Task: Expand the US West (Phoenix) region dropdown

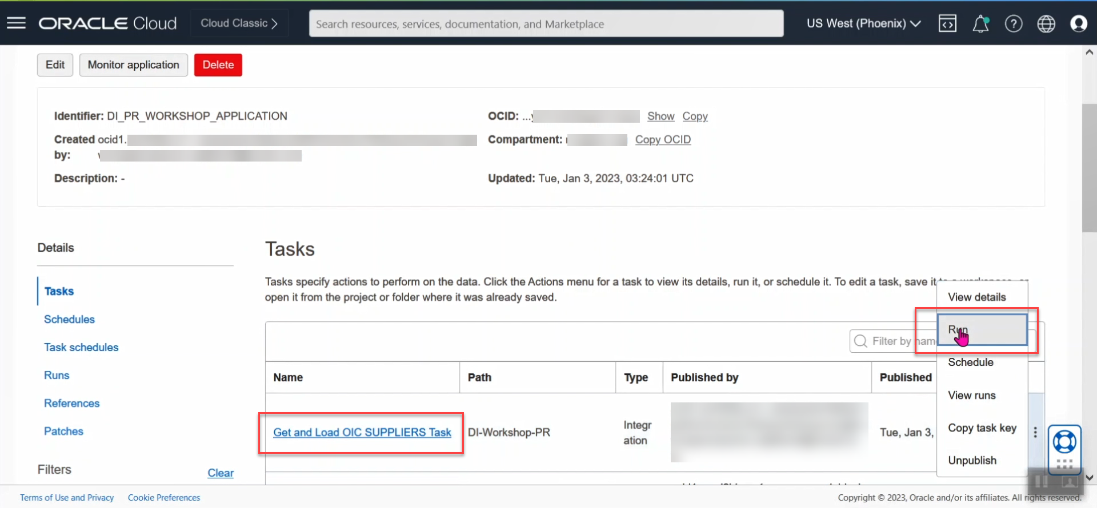Action: click(x=863, y=23)
